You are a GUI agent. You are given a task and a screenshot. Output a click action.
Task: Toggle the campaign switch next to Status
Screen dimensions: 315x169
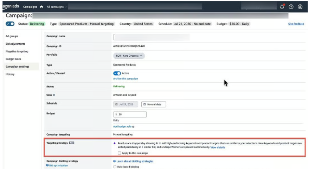(x=10, y=24)
